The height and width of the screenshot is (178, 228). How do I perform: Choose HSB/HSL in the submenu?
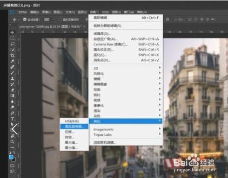[x=74, y=121]
